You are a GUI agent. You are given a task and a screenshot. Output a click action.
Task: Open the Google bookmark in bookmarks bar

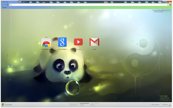tap(4, 7)
